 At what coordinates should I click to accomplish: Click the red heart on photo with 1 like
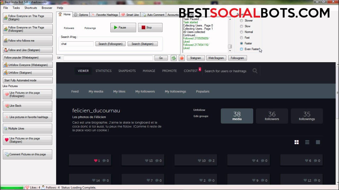(x=96, y=160)
